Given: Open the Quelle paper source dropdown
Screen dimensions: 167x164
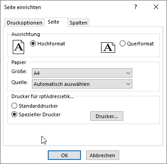Looking at the screenshot, I should coord(82,84).
